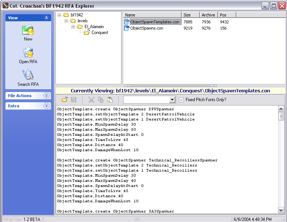The width and height of the screenshot is (287, 222).
Task: Click the SA3Spawner create line
Action: 116,211
